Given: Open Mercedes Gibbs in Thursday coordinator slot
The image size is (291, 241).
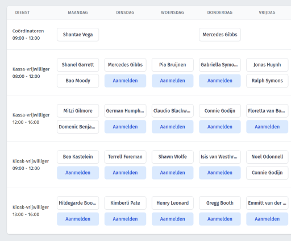Looking at the screenshot, I should click(220, 35).
